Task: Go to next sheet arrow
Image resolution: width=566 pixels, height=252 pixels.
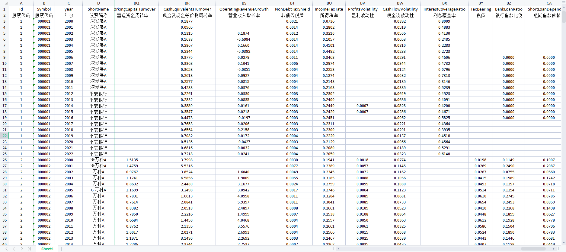Action: tap(22, 249)
